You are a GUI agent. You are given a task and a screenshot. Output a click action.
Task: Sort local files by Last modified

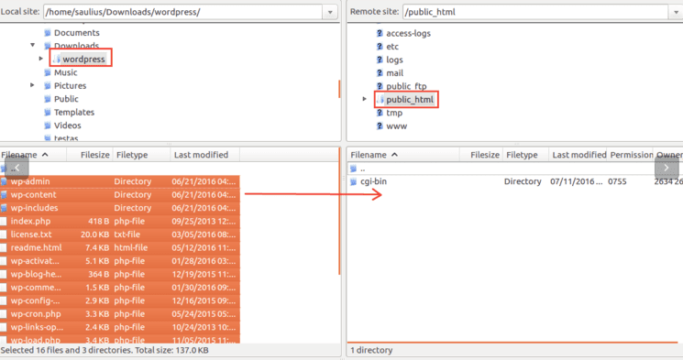tap(205, 155)
